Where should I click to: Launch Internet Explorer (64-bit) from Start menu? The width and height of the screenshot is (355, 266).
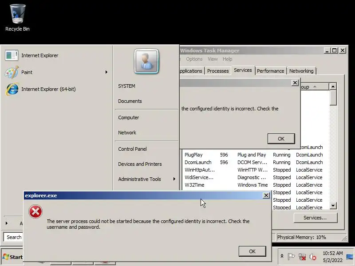pyautogui.click(x=40, y=89)
